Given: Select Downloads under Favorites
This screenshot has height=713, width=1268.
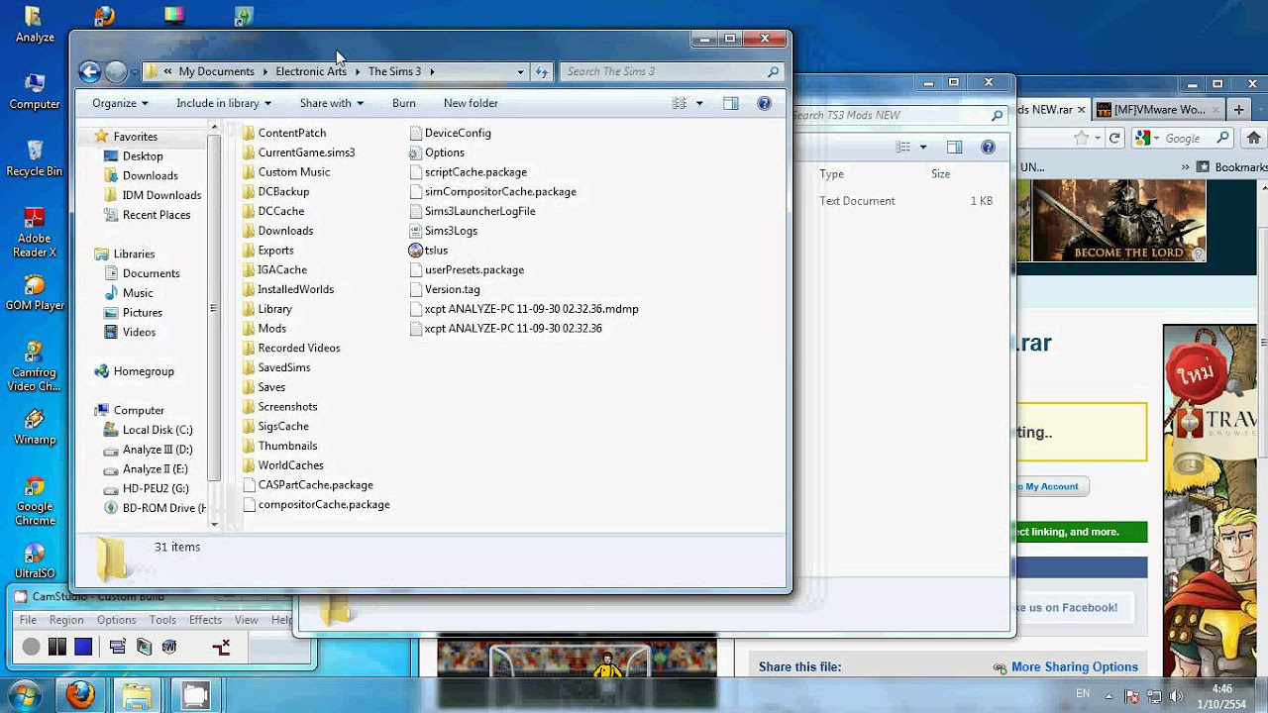Looking at the screenshot, I should (x=141, y=175).
